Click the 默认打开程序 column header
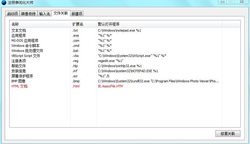Viewport: 250px width, 144px height. (159, 24)
